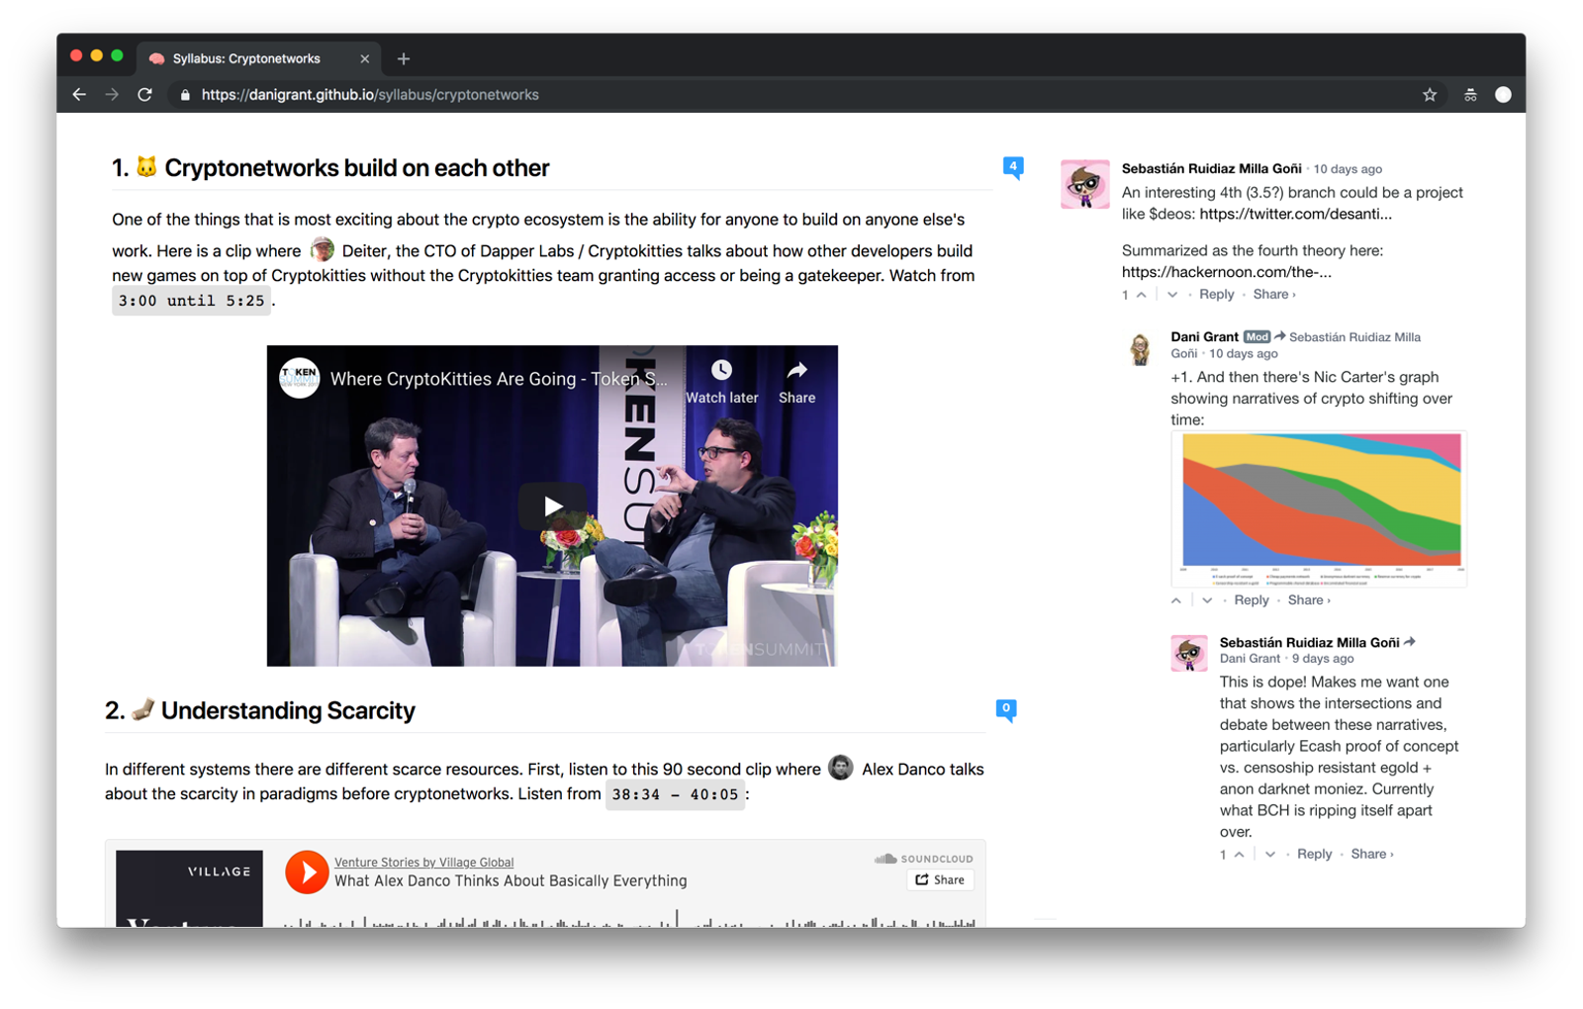Open a new browser tab

pyautogui.click(x=403, y=59)
